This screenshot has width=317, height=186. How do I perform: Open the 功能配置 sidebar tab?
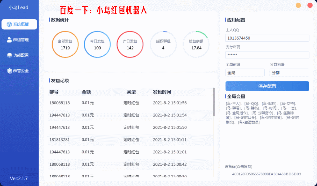pos(19,55)
